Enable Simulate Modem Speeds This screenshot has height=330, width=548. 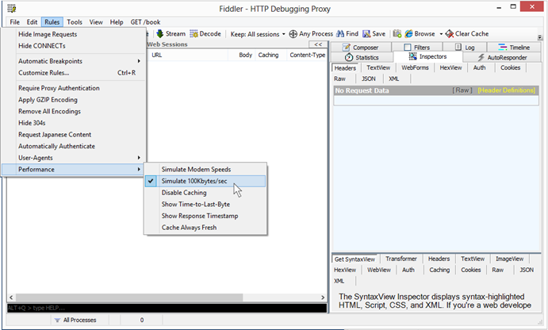205,169
